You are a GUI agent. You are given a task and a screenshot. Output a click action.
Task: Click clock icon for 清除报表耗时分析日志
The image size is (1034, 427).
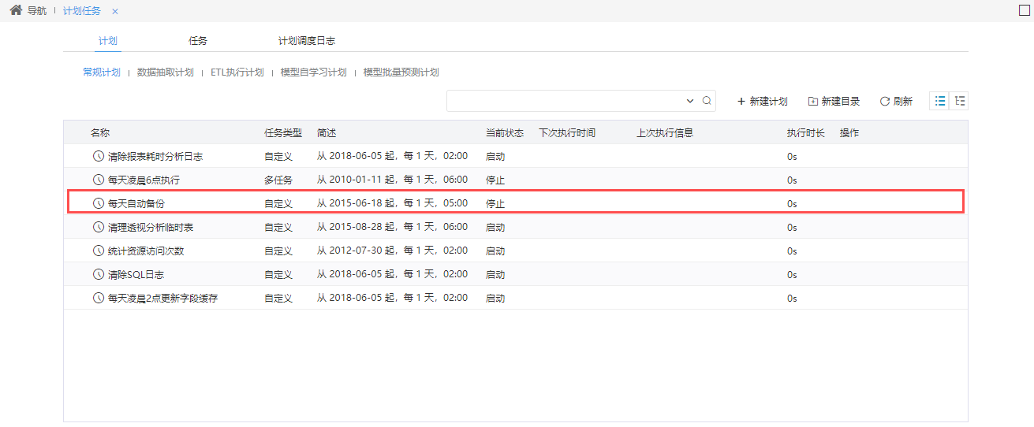click(x=99, y=156)
